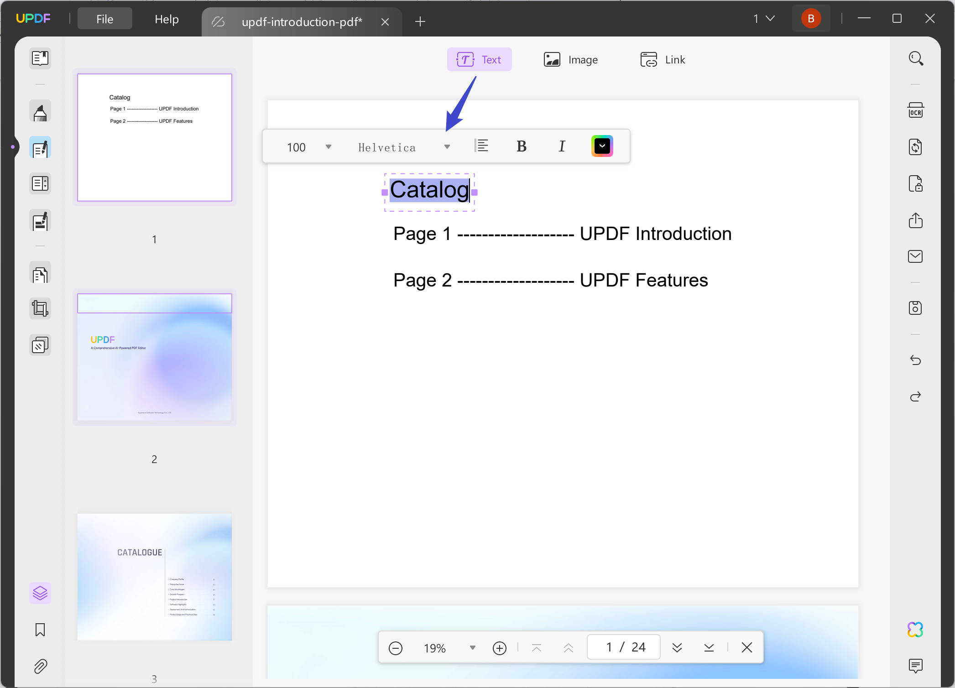Toggle italic formatting
The width and height of the screenshot is (955, 688).
click(x=562, y=146)
